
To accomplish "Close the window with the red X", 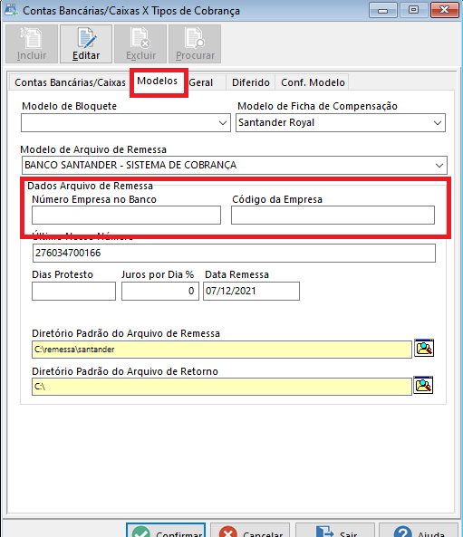I will [x=445, y=10].
